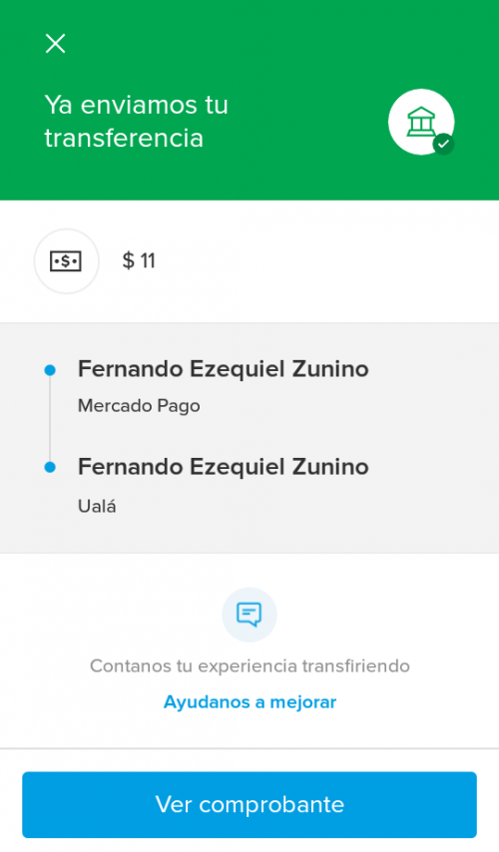Click the speech bubble feedback icon
Viewport: 499px width, 852px height.
249,615
